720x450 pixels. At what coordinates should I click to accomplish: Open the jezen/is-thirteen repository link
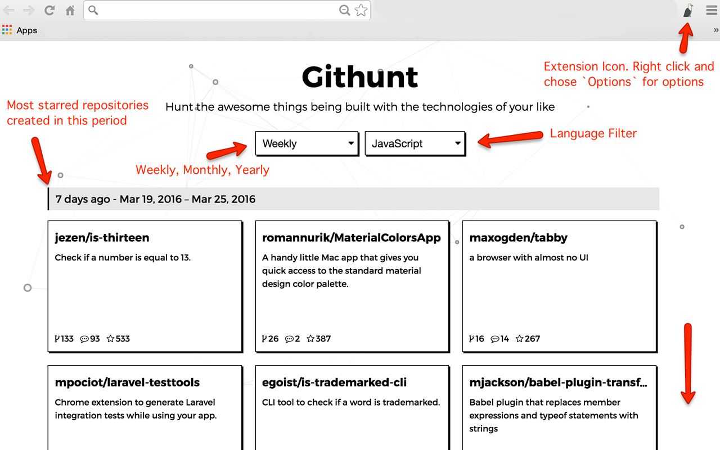click(x=102, y=238)
